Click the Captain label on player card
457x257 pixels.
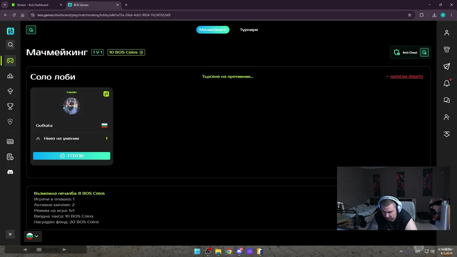click(x=72, y=92)
